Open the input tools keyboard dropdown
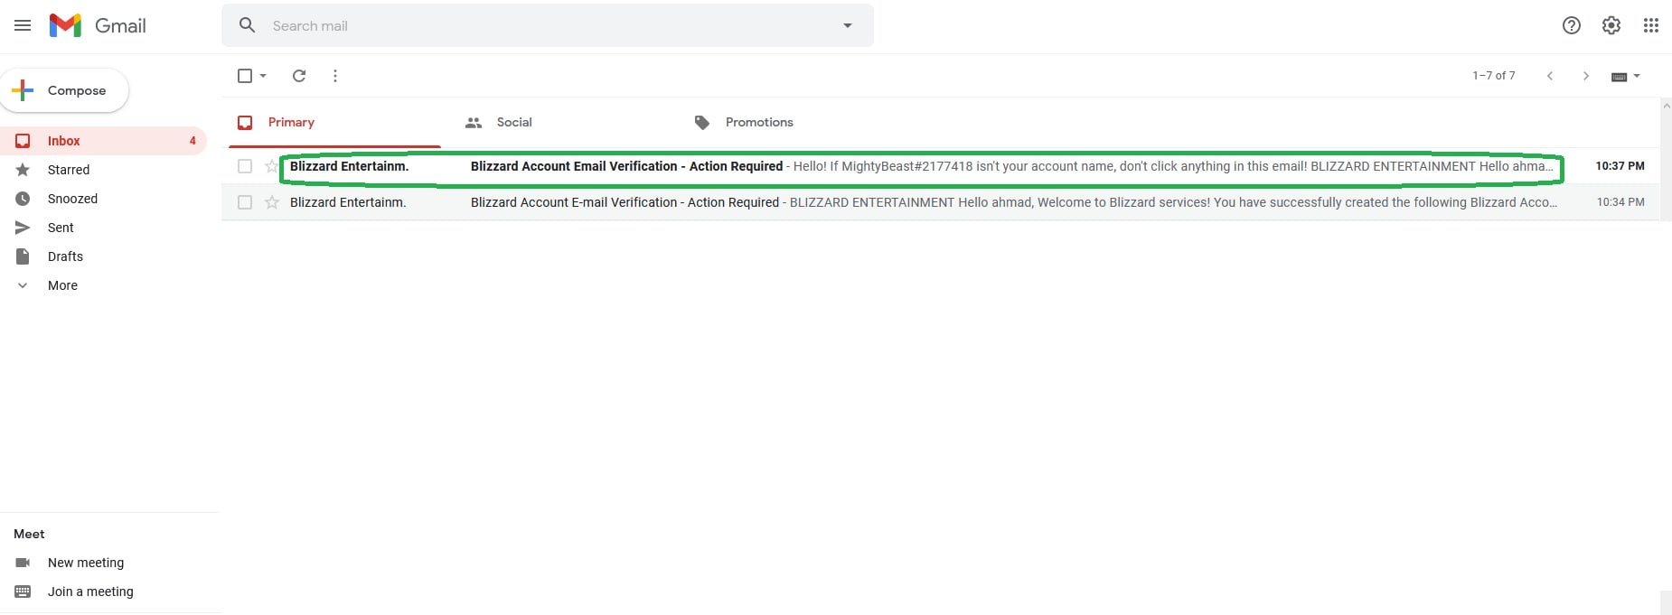 click(x=1625, y=77)
